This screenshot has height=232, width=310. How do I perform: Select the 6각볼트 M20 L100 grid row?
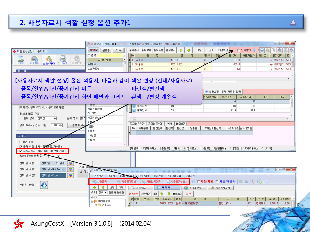pyautogui.click(x=209, y=64)
